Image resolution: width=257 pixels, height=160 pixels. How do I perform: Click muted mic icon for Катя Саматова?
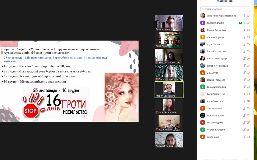click(244, 101)
